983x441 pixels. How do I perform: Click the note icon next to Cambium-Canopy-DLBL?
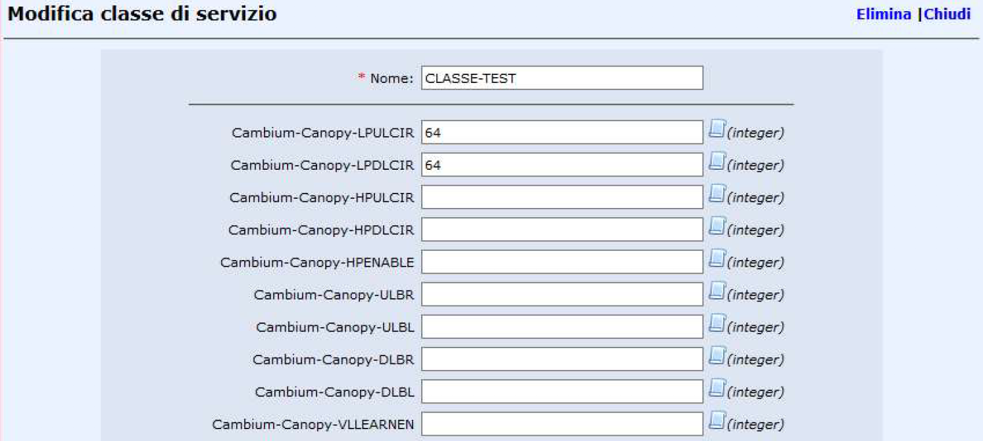click(x=717, y=389)
